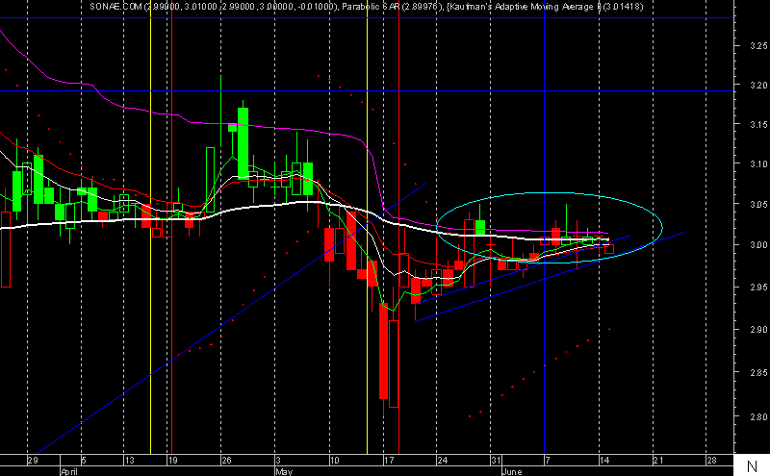The width and height of the screenshot is (770, 476).
Task: Click date label 29 on time axis
Action: pos(33,461)
